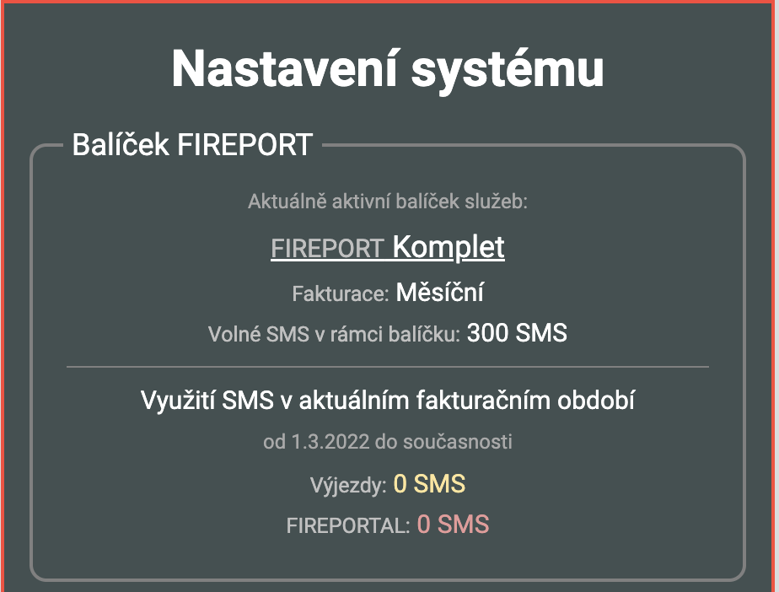Click the Komplet word in package link
The width and height of the screenshot is (779, 592).
click(x=449, y=247)
